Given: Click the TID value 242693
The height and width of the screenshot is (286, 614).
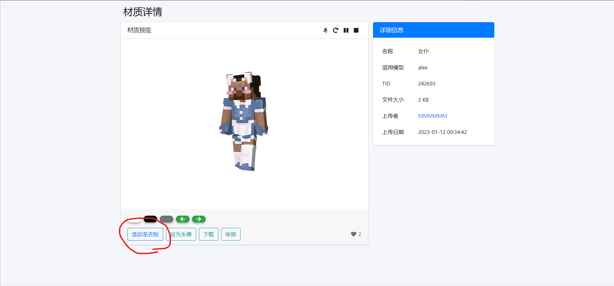Looking at the screenshot, I should 427,83.
